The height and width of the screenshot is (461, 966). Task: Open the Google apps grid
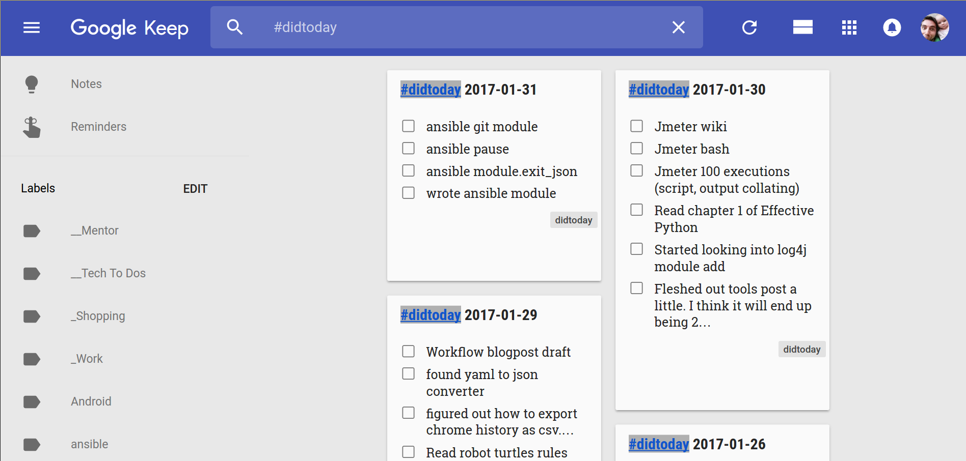point(849,27)
